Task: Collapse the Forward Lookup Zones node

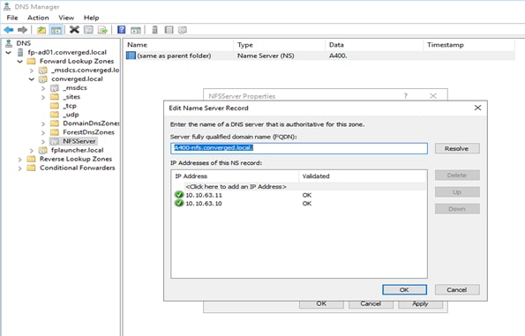Action: (x=19, y=61)
